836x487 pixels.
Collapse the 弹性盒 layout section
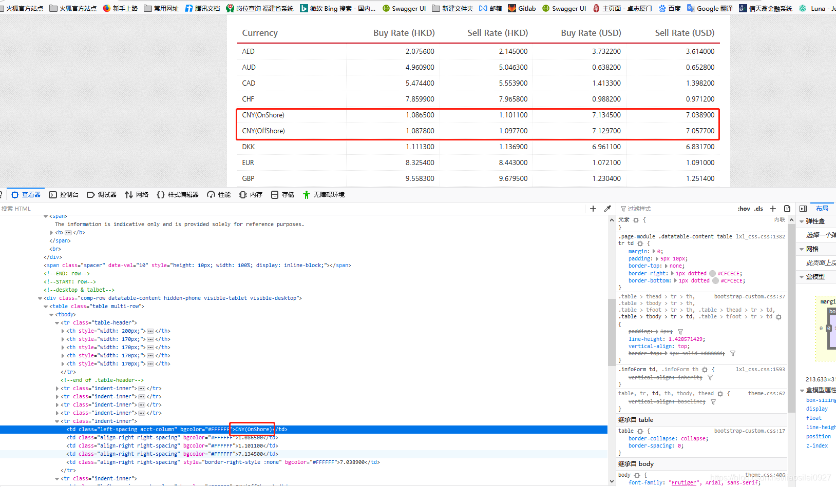tap(802, 221)
